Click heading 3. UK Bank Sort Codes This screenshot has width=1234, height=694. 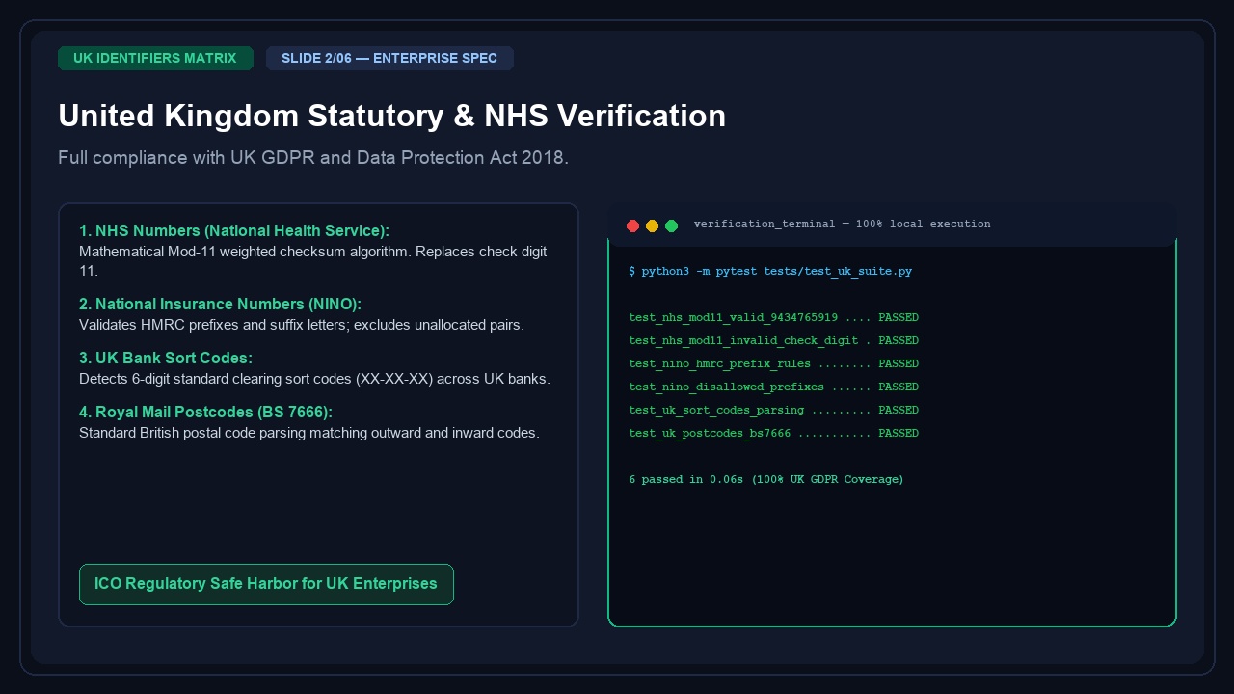click(166, 358)
